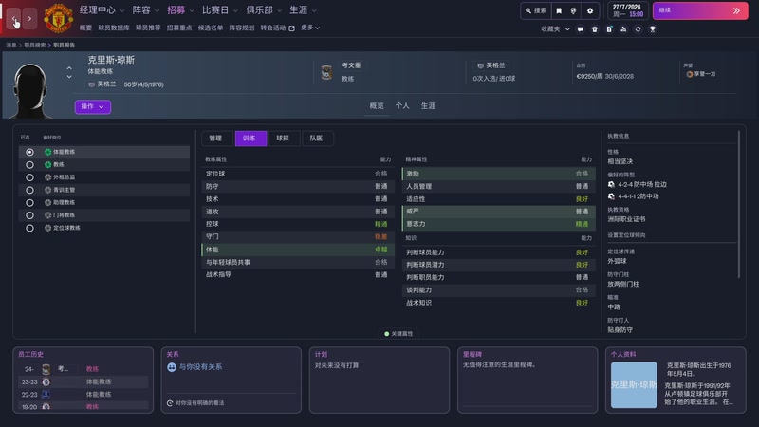Screen dimensions: 759x427
Task: Click the staff silhouette portrait
Action: 30,91
